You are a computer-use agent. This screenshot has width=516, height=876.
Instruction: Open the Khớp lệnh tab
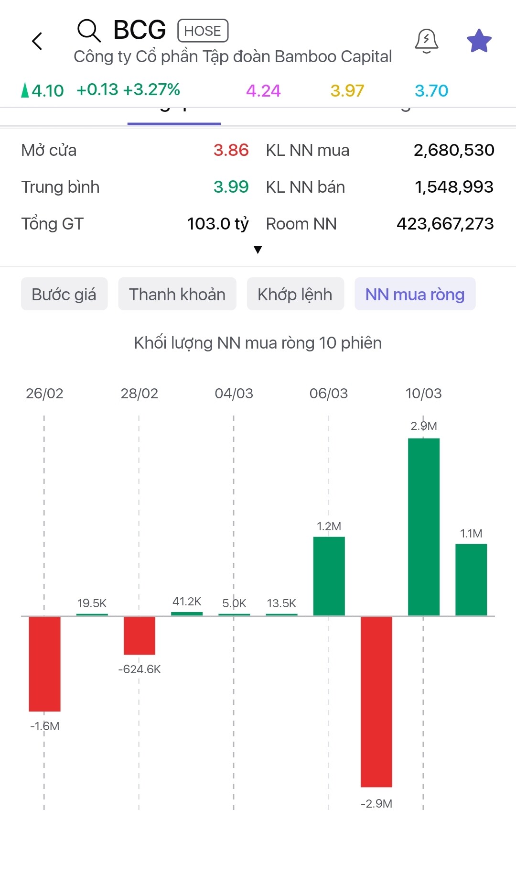click(295, 294)
